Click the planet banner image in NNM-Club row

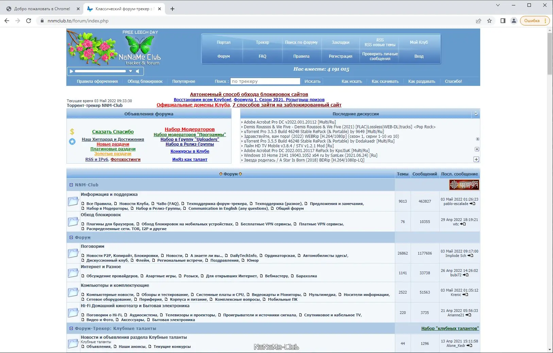(464, 185)
